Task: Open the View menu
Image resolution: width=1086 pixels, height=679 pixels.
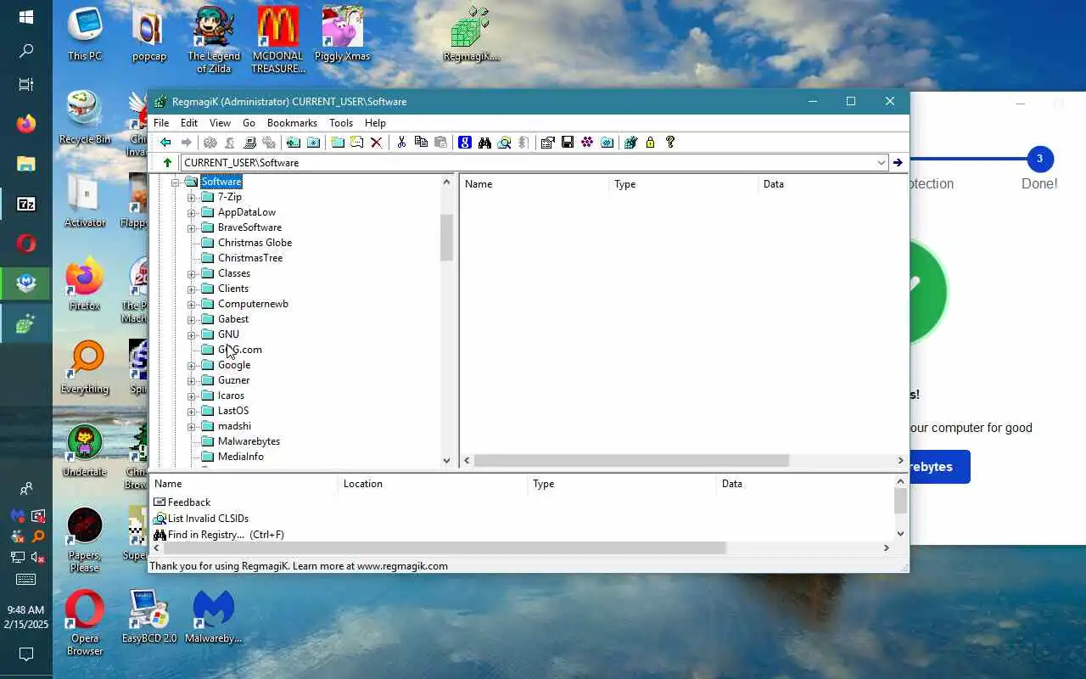Action: [220, 123]
